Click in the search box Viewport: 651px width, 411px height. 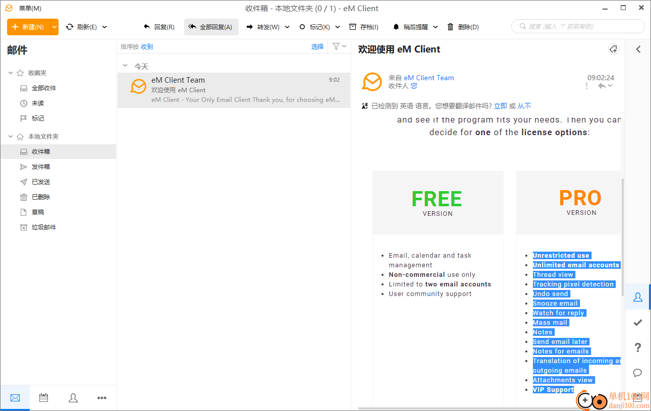pyautogui.click(x=578, y=26)
